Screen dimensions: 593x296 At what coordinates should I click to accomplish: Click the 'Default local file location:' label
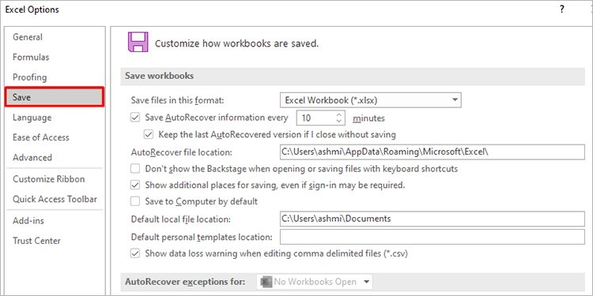(x=180, y=219)
